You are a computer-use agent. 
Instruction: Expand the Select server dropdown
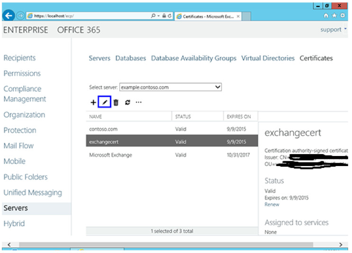click(171, 87)
